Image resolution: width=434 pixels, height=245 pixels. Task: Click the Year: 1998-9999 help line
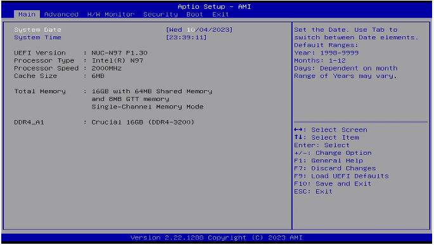(x=326, y=53)
